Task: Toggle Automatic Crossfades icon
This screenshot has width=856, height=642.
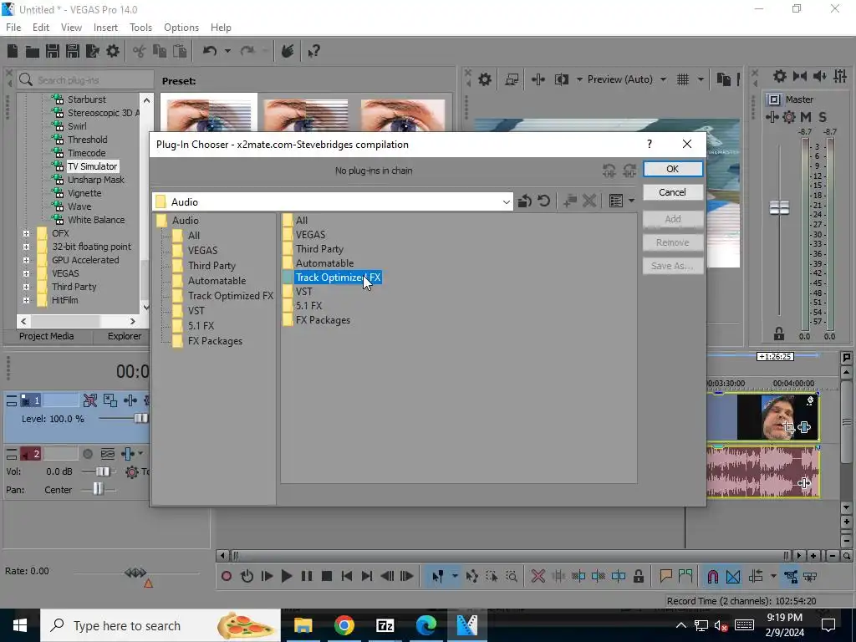Action: [733, 577]
